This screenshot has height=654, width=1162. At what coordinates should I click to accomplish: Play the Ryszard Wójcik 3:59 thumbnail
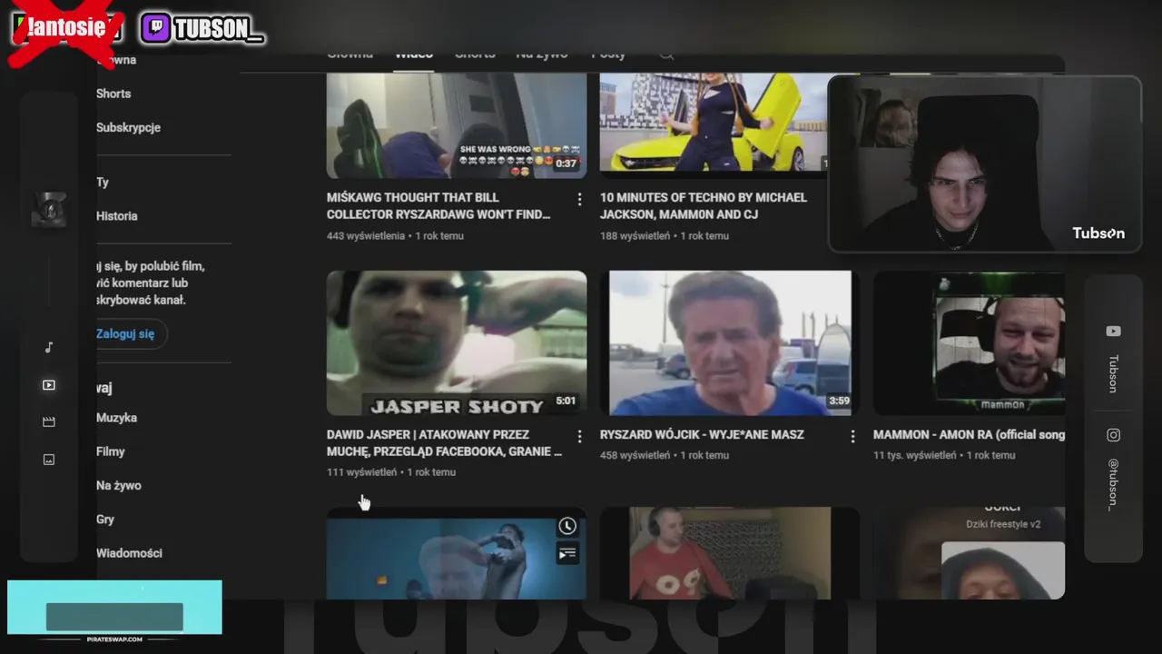730,343
